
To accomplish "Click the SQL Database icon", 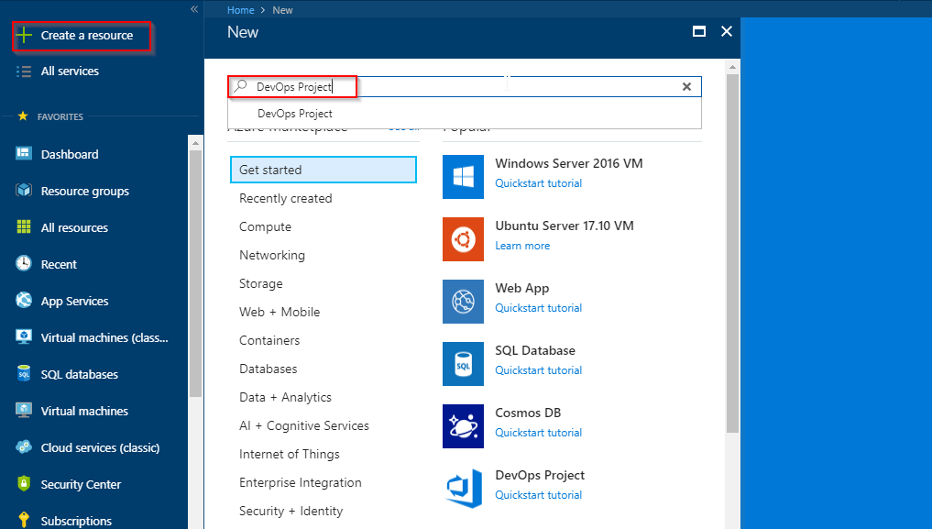I will (x=463, y=364).
